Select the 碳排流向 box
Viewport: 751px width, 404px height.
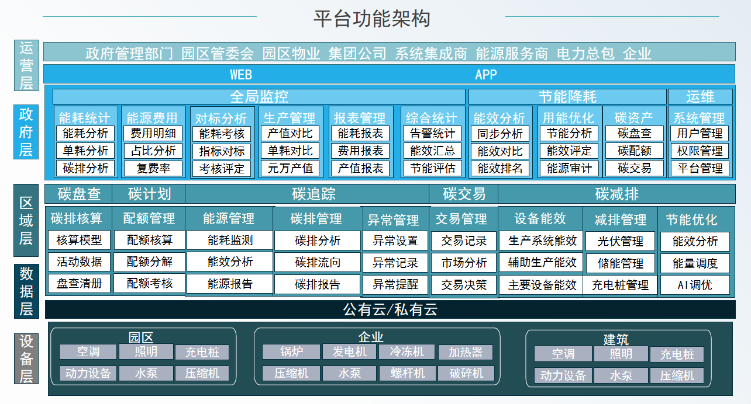(318, 262)
